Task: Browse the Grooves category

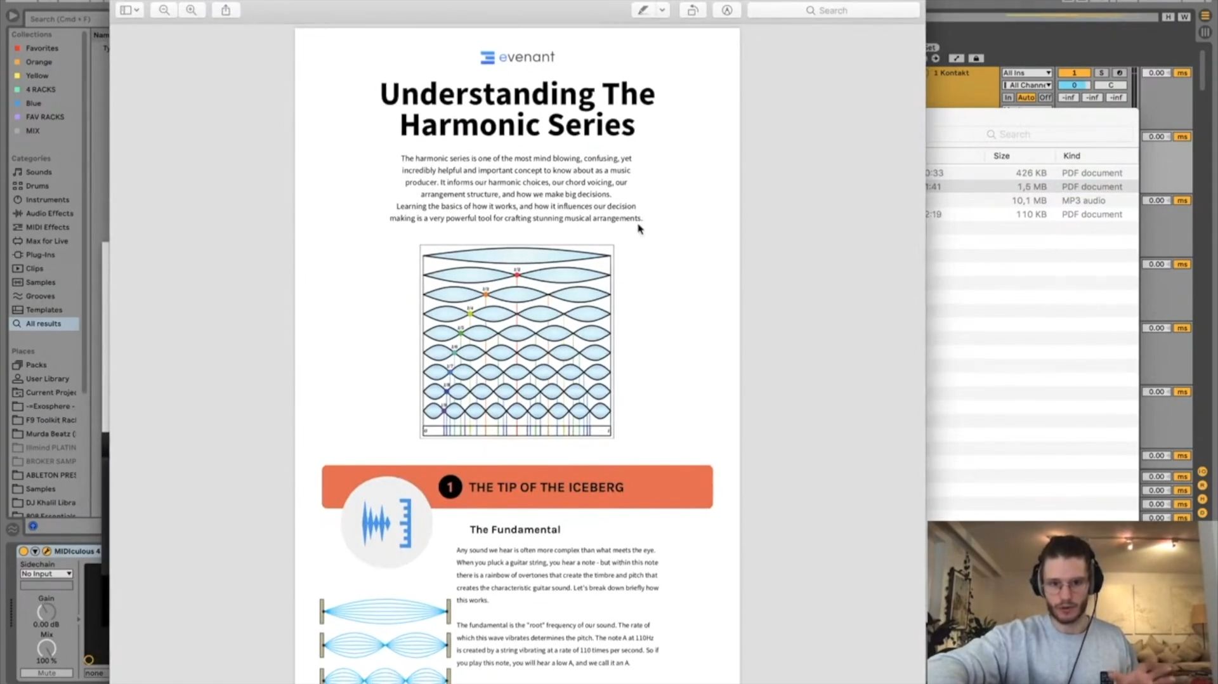Action: click(40, 296)
